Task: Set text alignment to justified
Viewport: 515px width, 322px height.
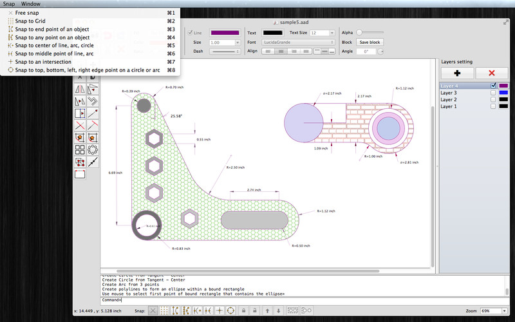Action: coord(306,52)
